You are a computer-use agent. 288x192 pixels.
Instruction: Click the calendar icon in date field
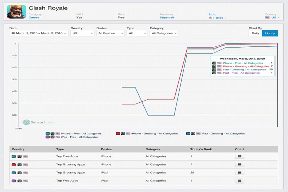pos(13,33)
